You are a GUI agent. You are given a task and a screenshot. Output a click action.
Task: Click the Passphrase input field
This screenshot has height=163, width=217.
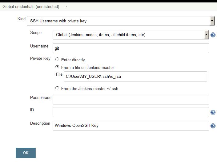click(131, 100)
